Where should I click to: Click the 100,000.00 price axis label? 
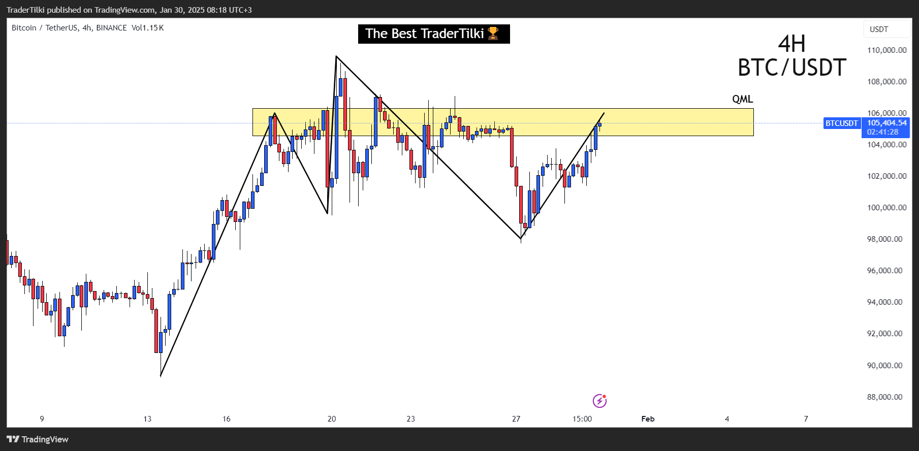point(886,208)
